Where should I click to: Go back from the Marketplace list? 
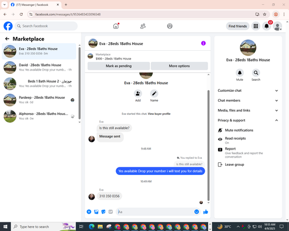coord(7,39)
